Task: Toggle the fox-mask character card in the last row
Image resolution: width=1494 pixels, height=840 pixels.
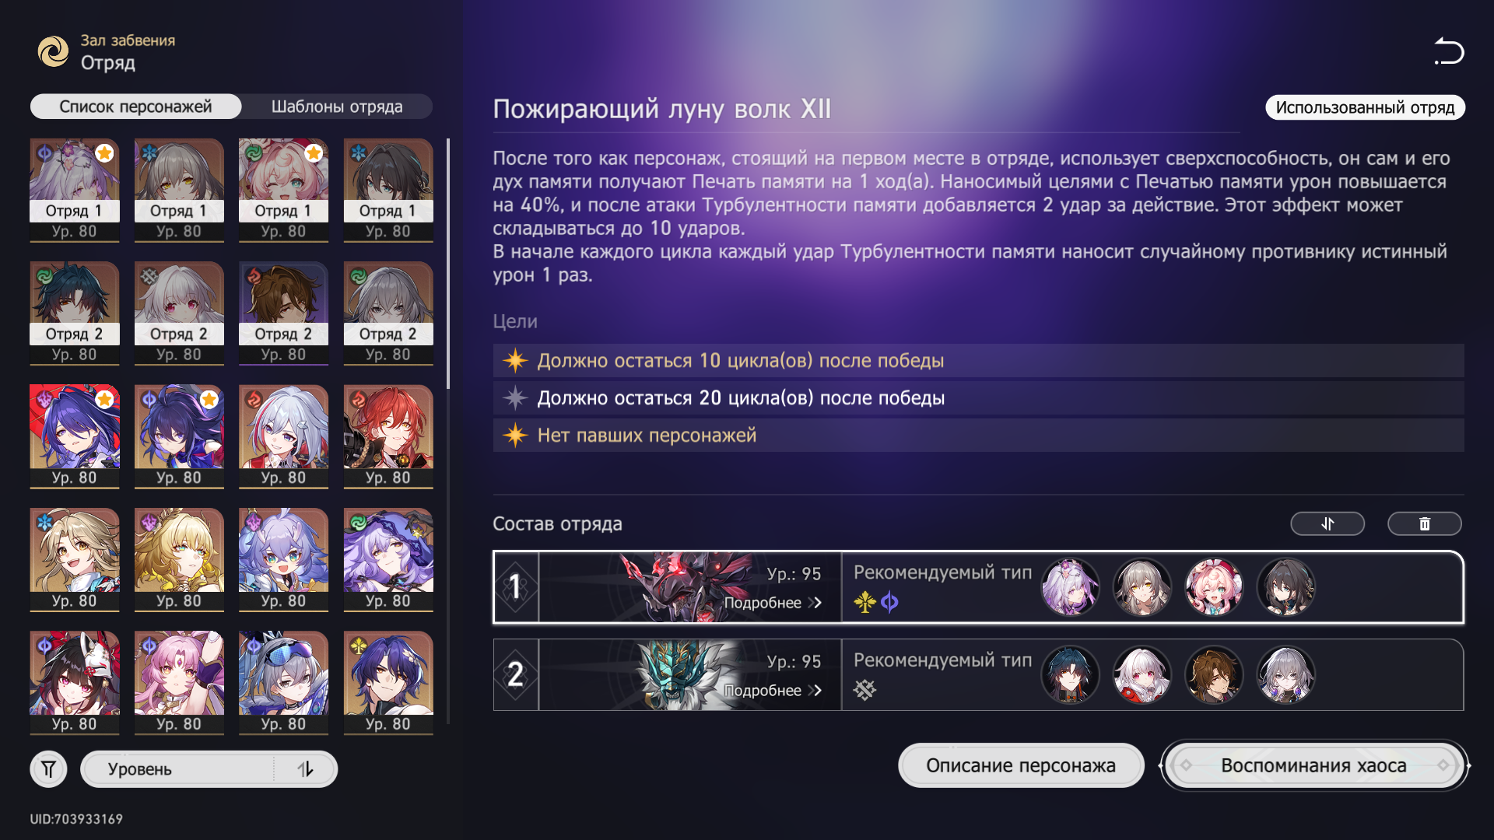Action: (75, 683)
